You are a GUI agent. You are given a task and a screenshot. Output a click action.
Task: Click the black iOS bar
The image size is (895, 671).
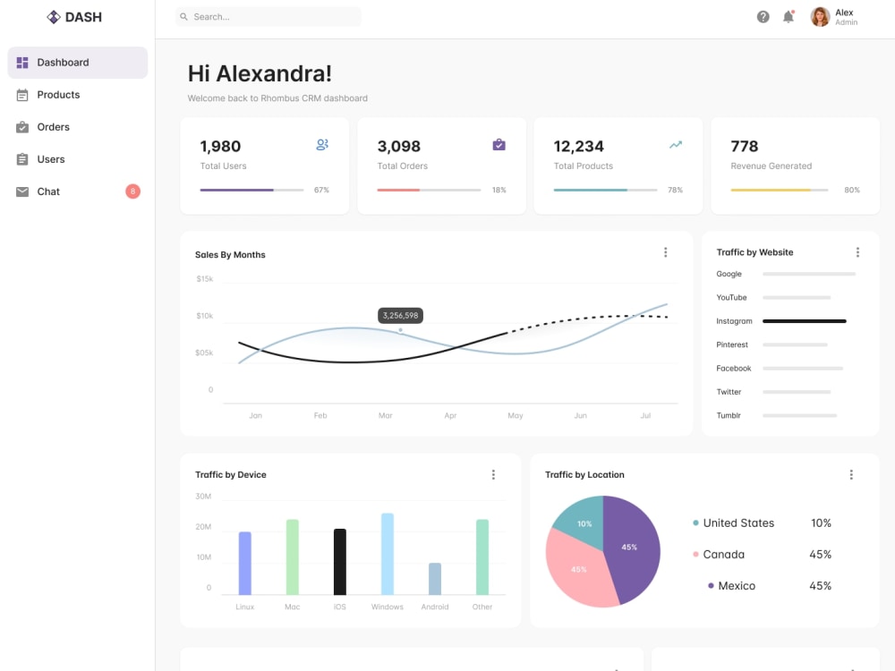[339, 562]
